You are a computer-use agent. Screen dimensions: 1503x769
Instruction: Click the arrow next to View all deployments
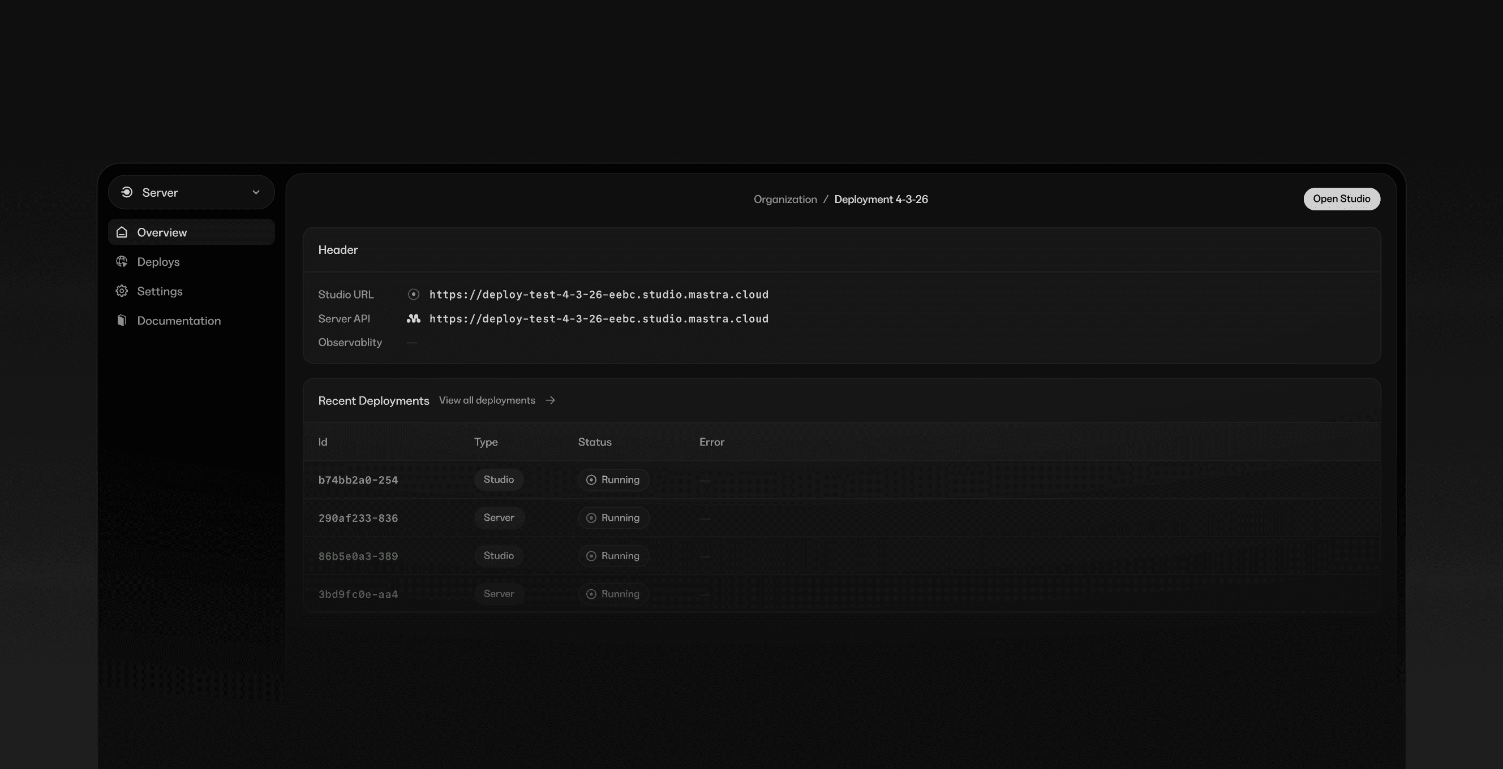550,400
